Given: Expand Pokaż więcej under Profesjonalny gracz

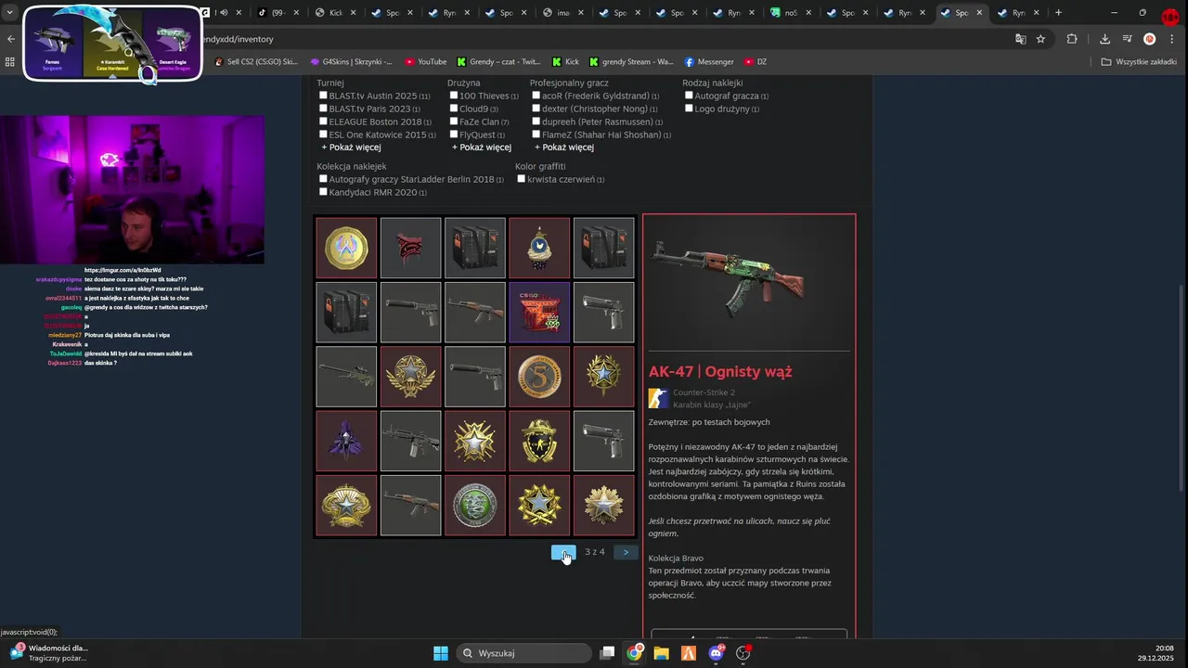Looking at the screenshot, I should coord(564,148).
